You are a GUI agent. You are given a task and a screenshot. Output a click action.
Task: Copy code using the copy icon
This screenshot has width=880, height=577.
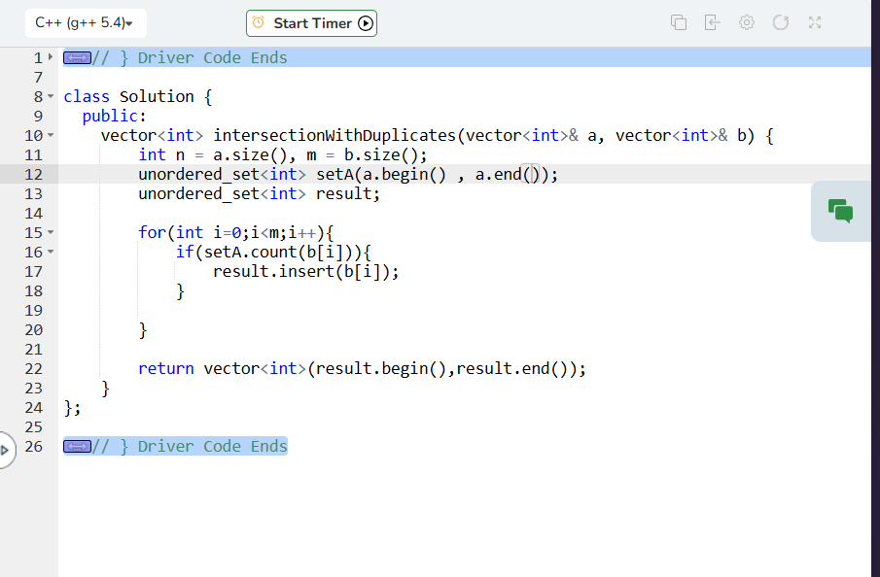pos(679,23)
